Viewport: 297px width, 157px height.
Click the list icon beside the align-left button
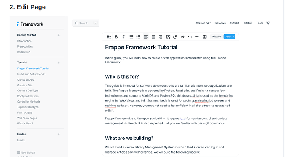point(139,37)
